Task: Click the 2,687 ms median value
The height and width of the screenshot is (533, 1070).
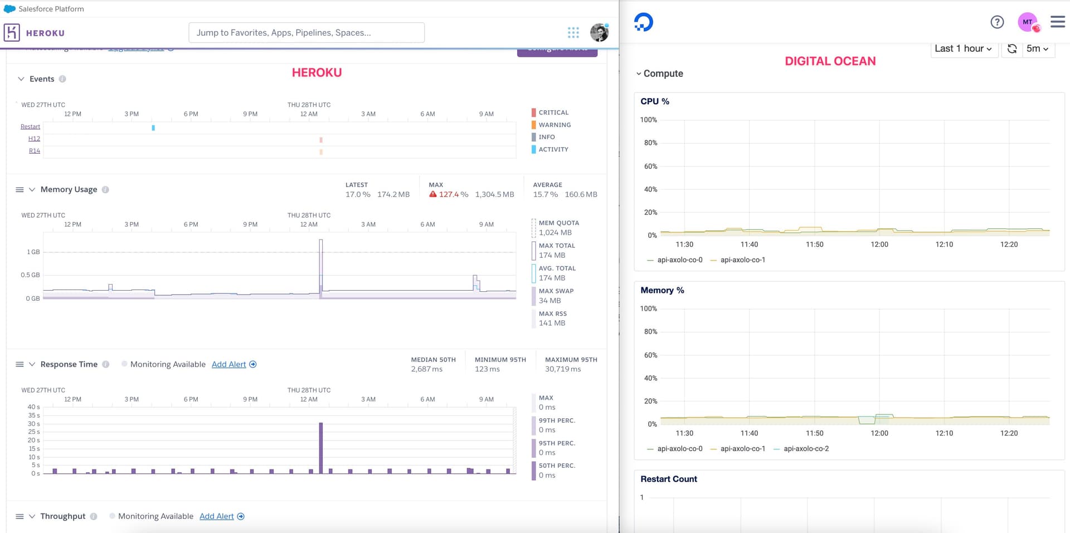Action: [427, 369]
